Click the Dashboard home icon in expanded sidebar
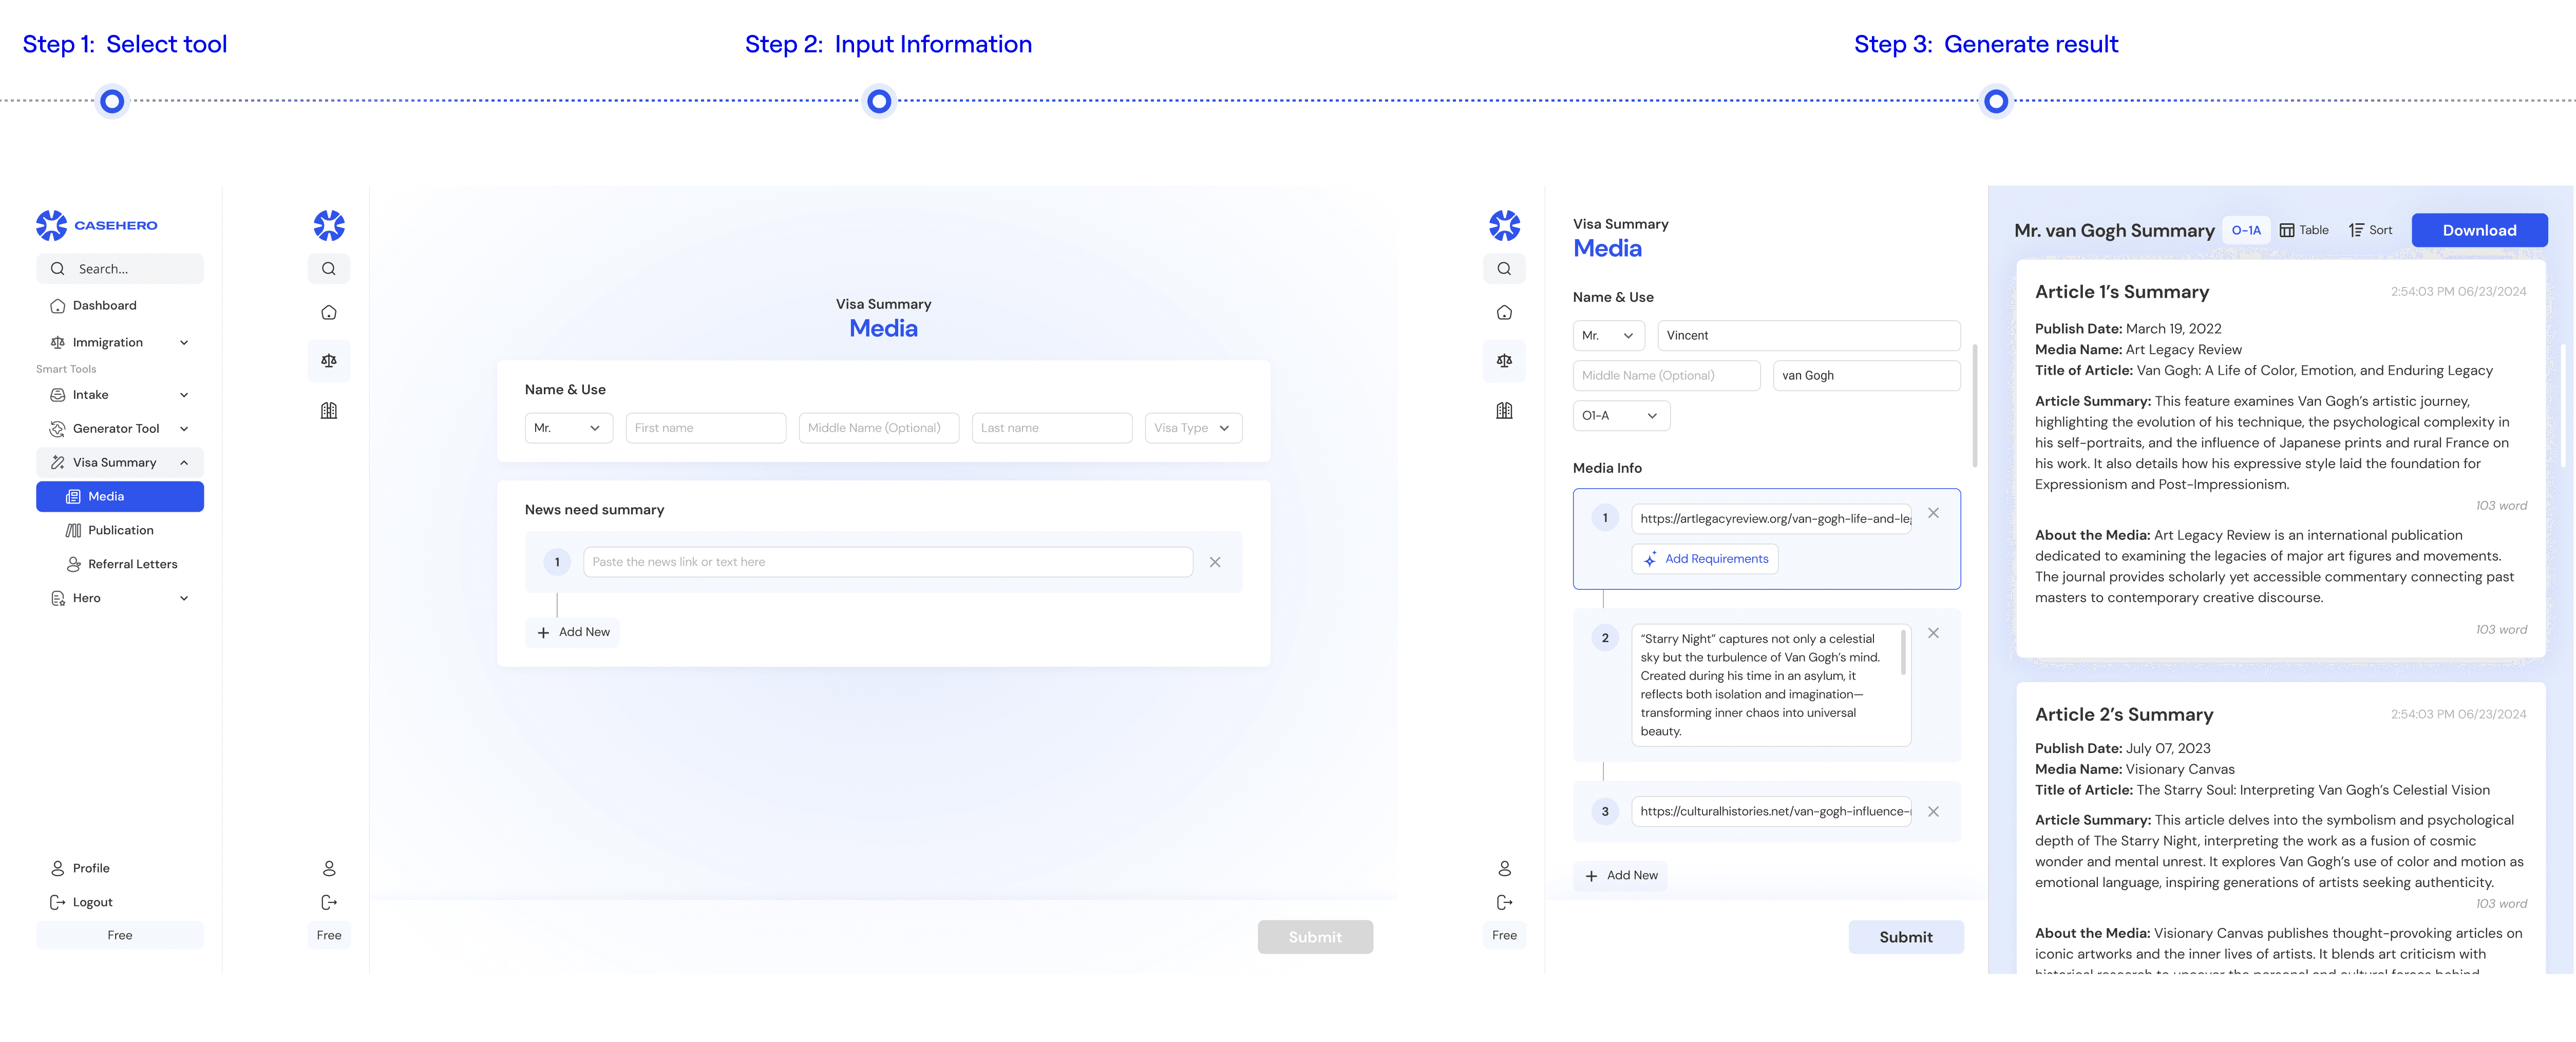The width and height of the screenshot is (2576, 1042). [58, 306]
